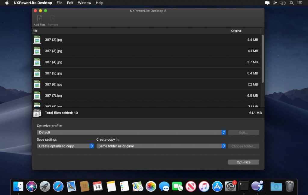Click the Remove toolbar icon

pyautogui.click(x=53, y=19)
